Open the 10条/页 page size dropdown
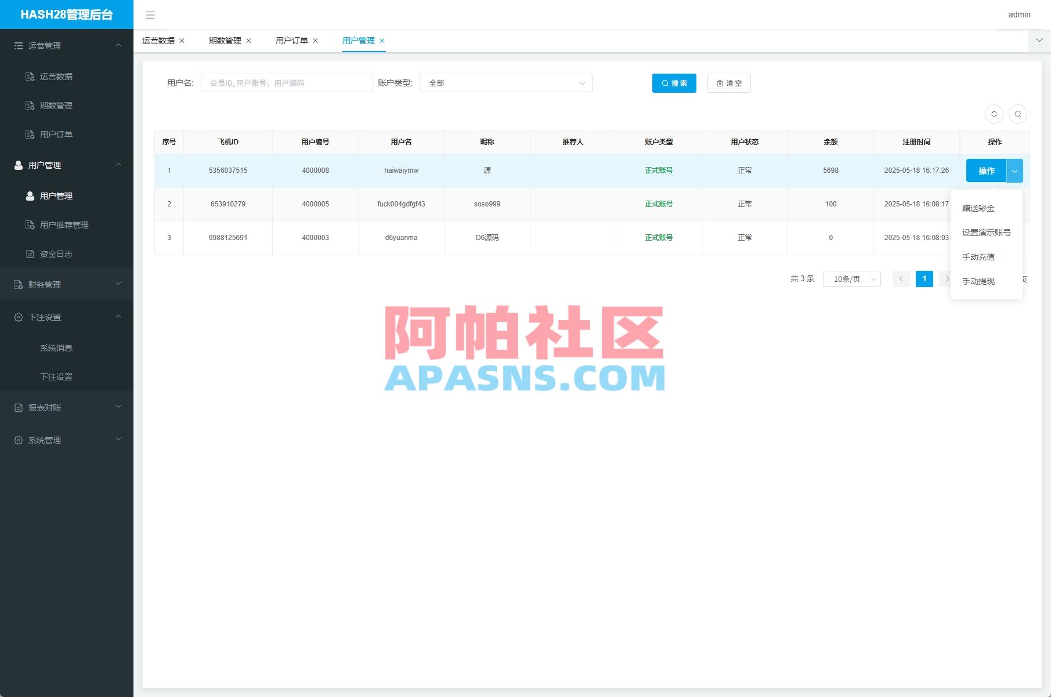Image resolution: width=1051 pixels, height=697 pixels. (851, 278)
